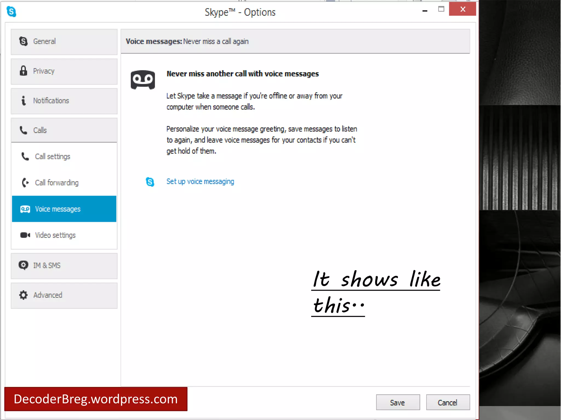Open the General options section

pos(64,42)
